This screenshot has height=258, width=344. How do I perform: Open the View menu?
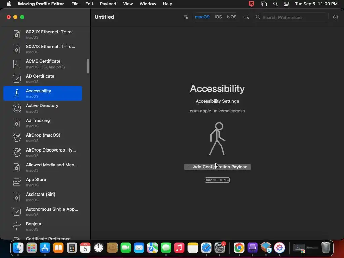pyautogui.click(x=128, y=4)
